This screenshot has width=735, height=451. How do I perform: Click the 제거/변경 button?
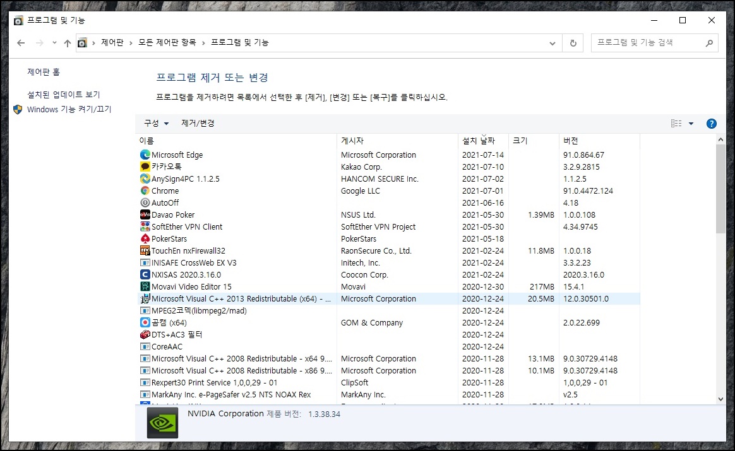198,123
